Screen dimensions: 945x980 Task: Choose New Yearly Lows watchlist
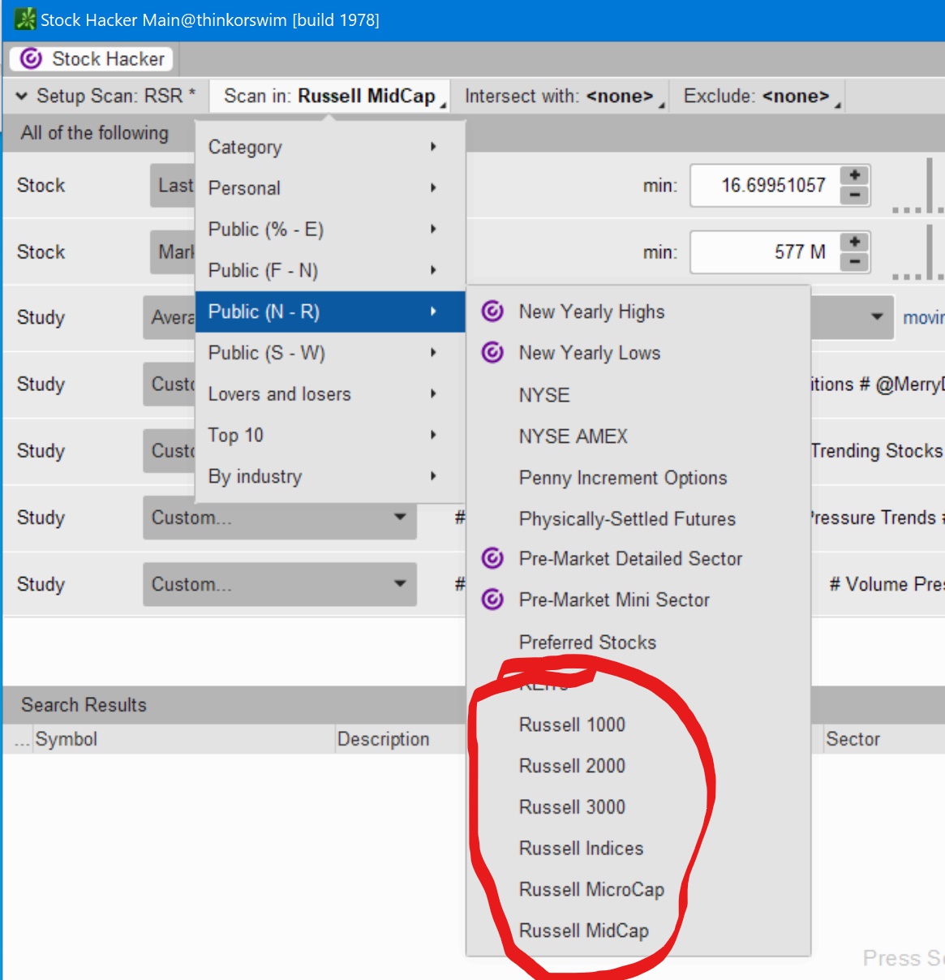pos(638,353)
